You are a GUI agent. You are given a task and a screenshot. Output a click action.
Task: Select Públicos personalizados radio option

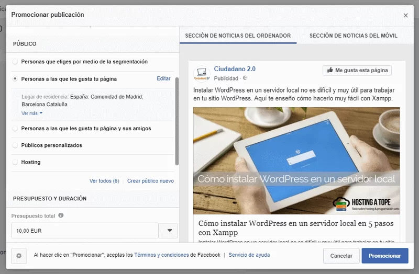pyautogui.click(x=15, y=145)
